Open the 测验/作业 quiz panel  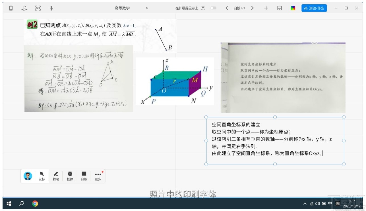[x=314, y=8]
